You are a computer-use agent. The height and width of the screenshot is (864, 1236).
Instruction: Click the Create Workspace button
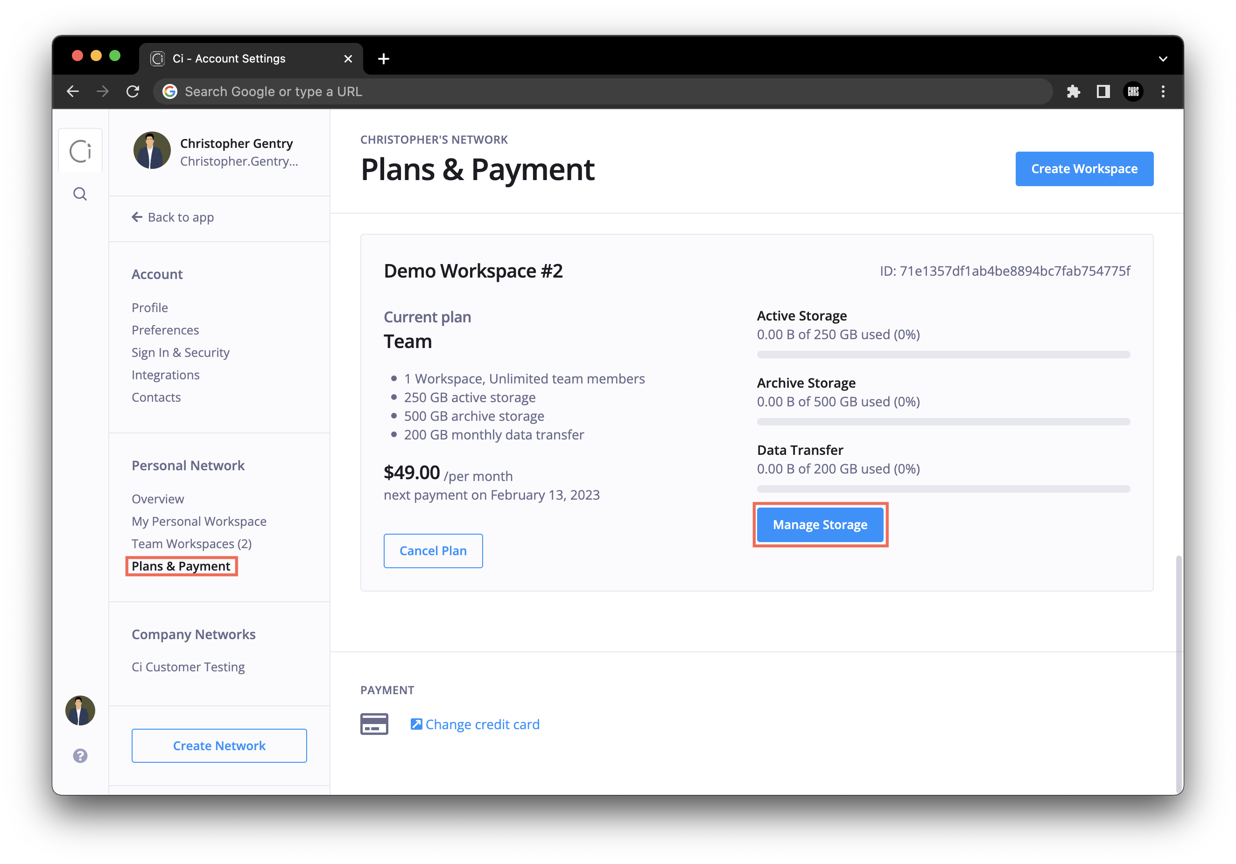coord(1084,169)
